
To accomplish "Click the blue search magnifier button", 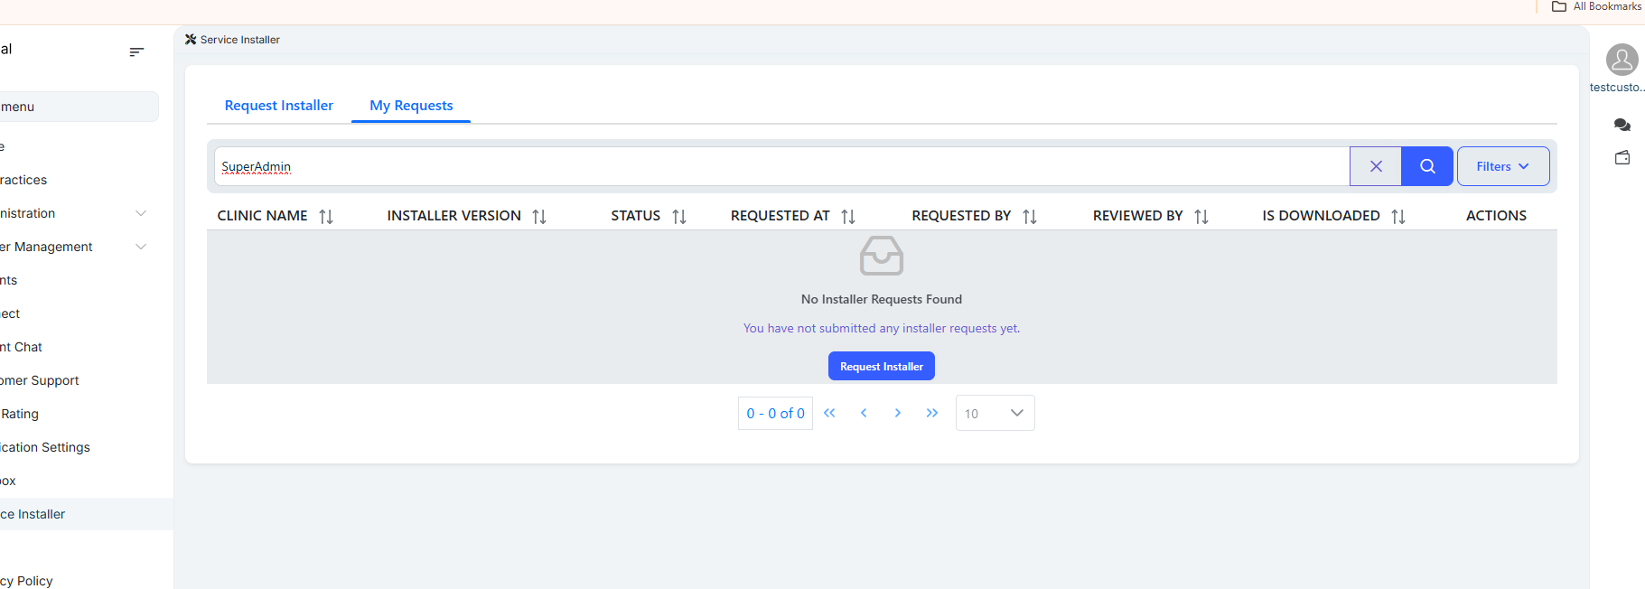I will 1426,166.
